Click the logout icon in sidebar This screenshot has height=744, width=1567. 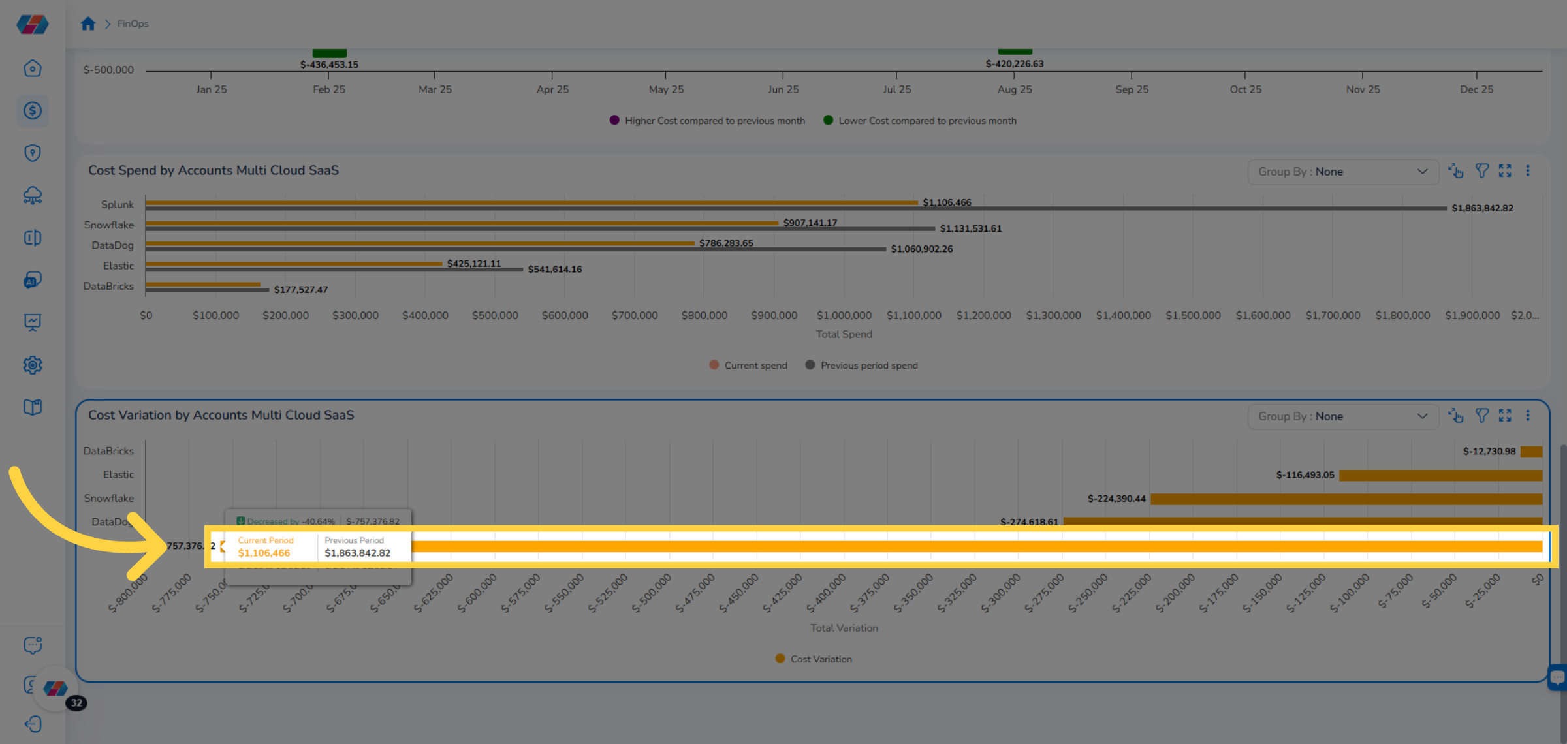33,724
